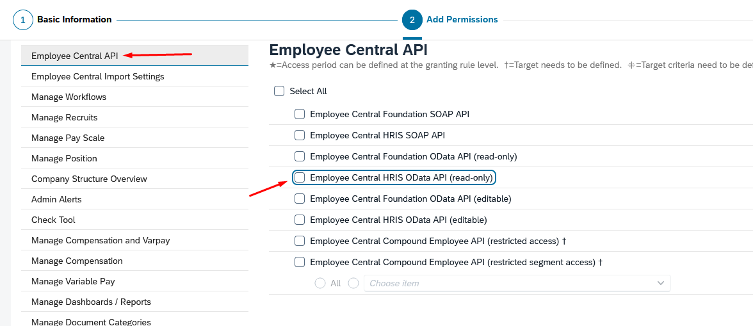This screenshot has height=326, width=753.
Task: Open Employee Central Import Settings category
Action: [x=98, y=77]
